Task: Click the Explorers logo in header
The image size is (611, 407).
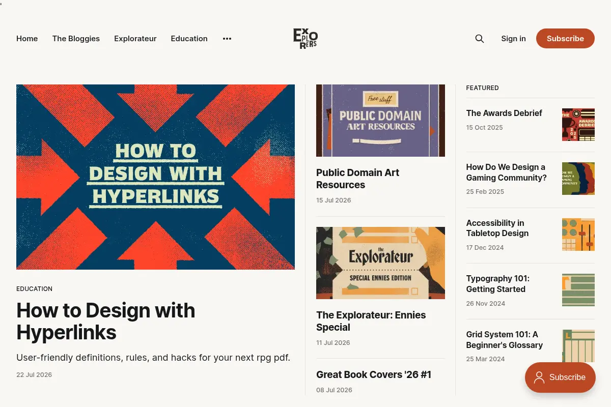Action: [305, 39]
